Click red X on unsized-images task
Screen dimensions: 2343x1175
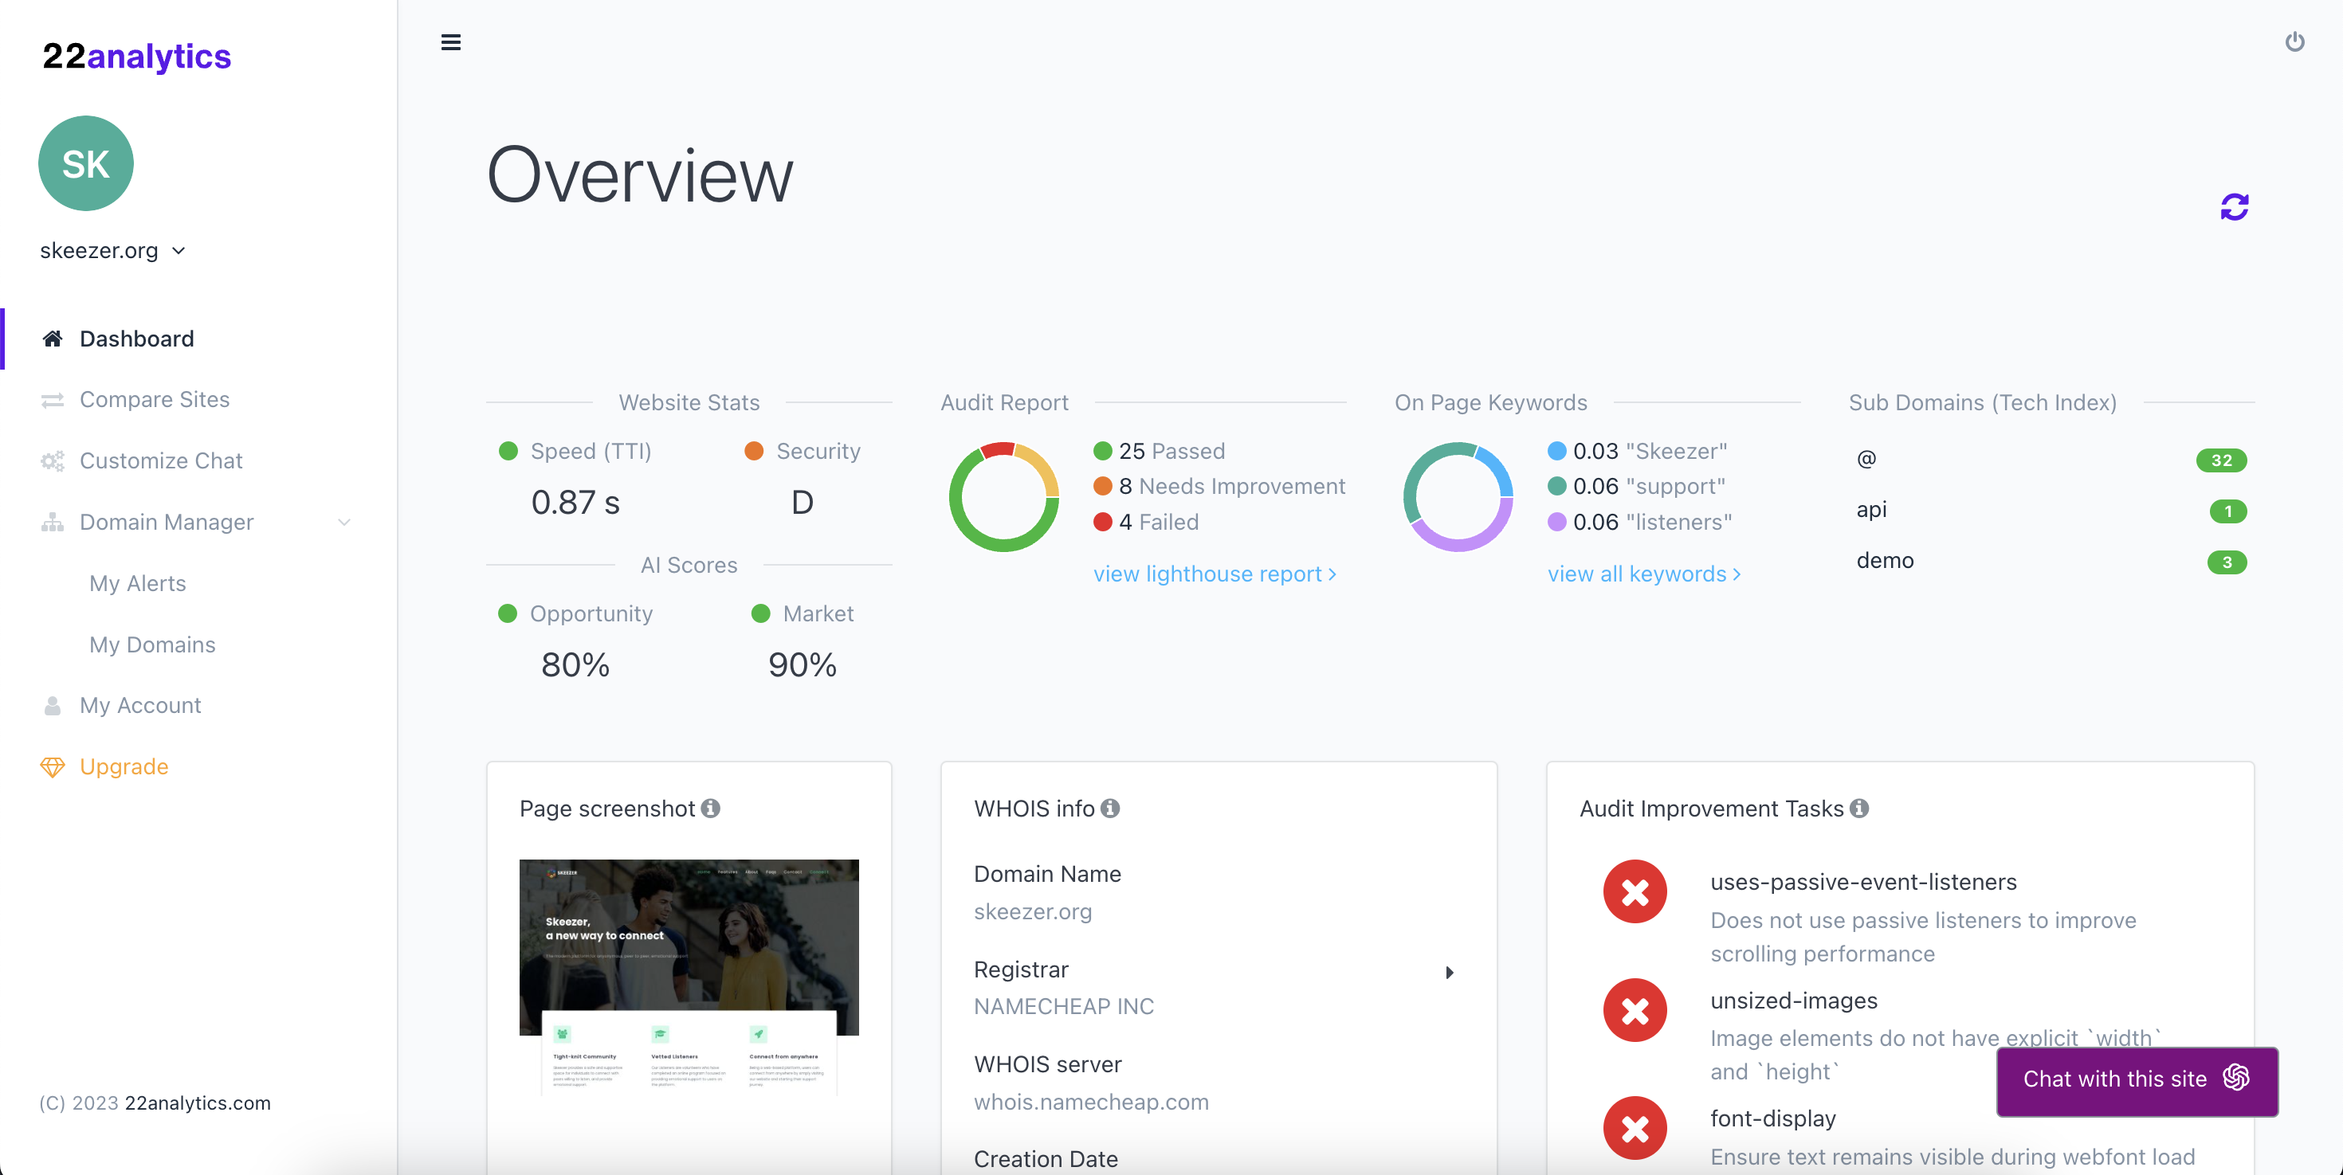pyautogui.click(x=1635, y=1009)
